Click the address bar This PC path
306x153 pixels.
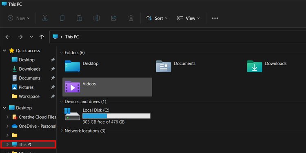point(72,37)
